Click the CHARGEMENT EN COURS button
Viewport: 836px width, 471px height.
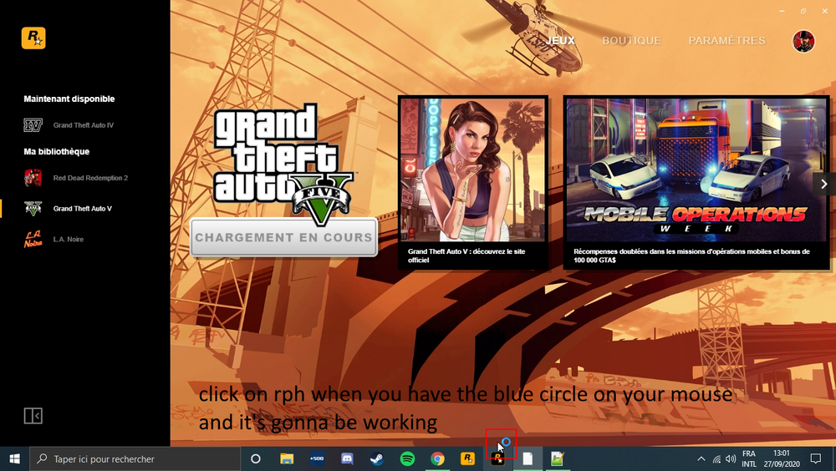point(283,237)
